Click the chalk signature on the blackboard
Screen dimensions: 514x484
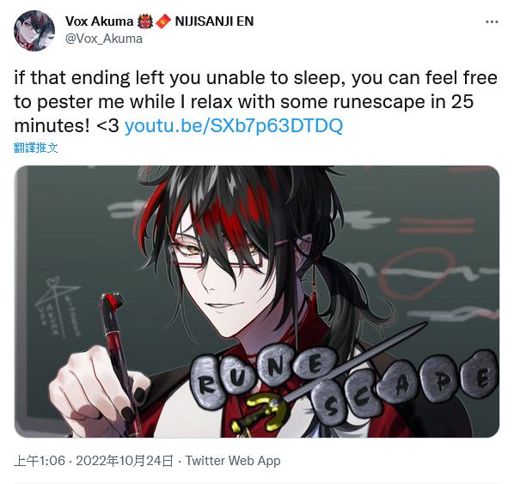(x=57, y=307)
